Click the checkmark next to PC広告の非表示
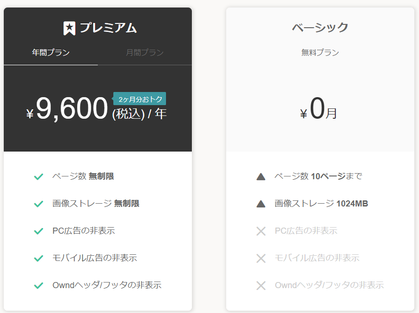 [x=39, y=231]
